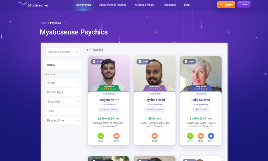The height and width of the screenshot is (161, 268).
Task: Open Articles & Media menu
Action: coord(144,5)
